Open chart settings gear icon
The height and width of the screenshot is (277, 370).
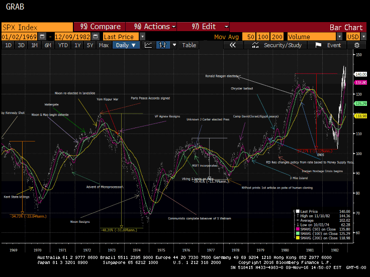click(357, 45)
